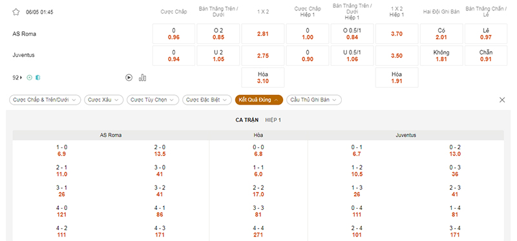Open the Cầu Thủ Ghi Bàn dropdown
This screenshot has height=241, width=517.
click(314, 100)
